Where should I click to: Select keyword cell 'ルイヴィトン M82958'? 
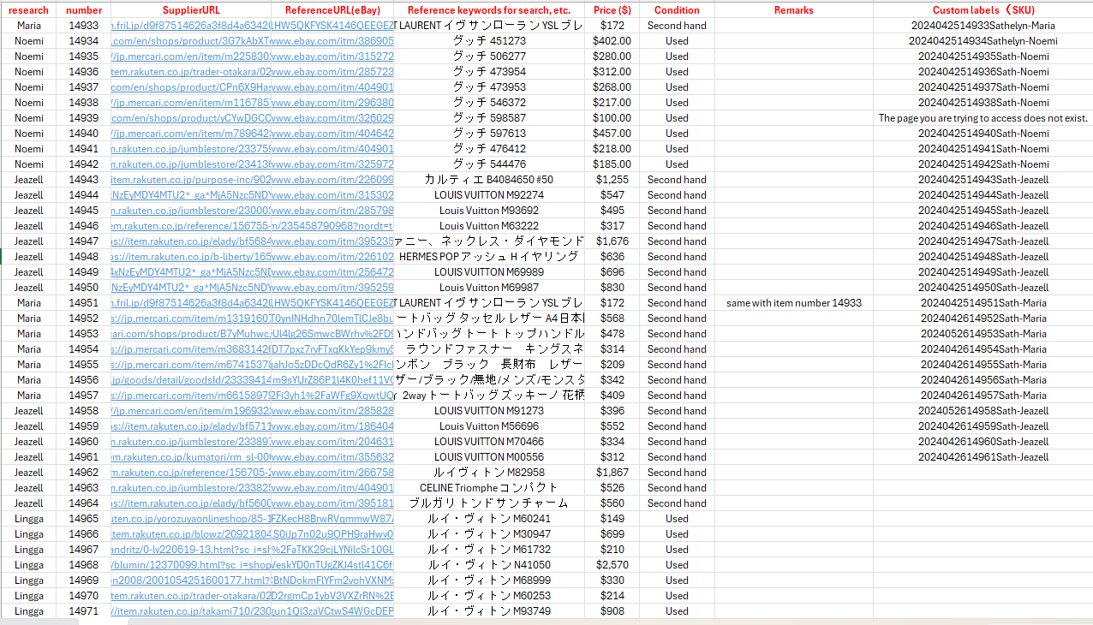click(x=489, y=473)
